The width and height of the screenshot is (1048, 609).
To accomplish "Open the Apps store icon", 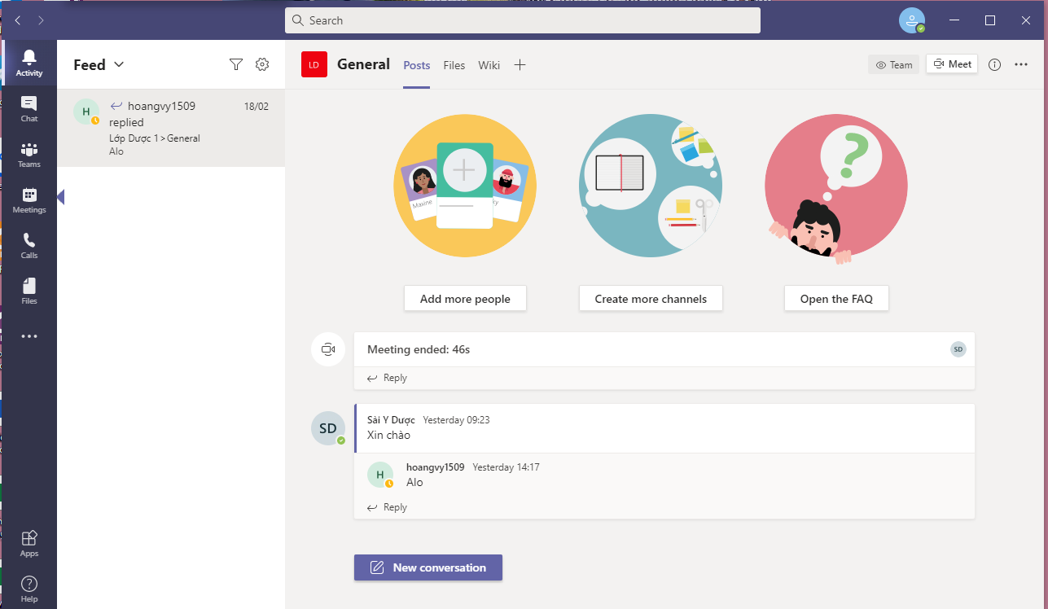I will 29,543.
